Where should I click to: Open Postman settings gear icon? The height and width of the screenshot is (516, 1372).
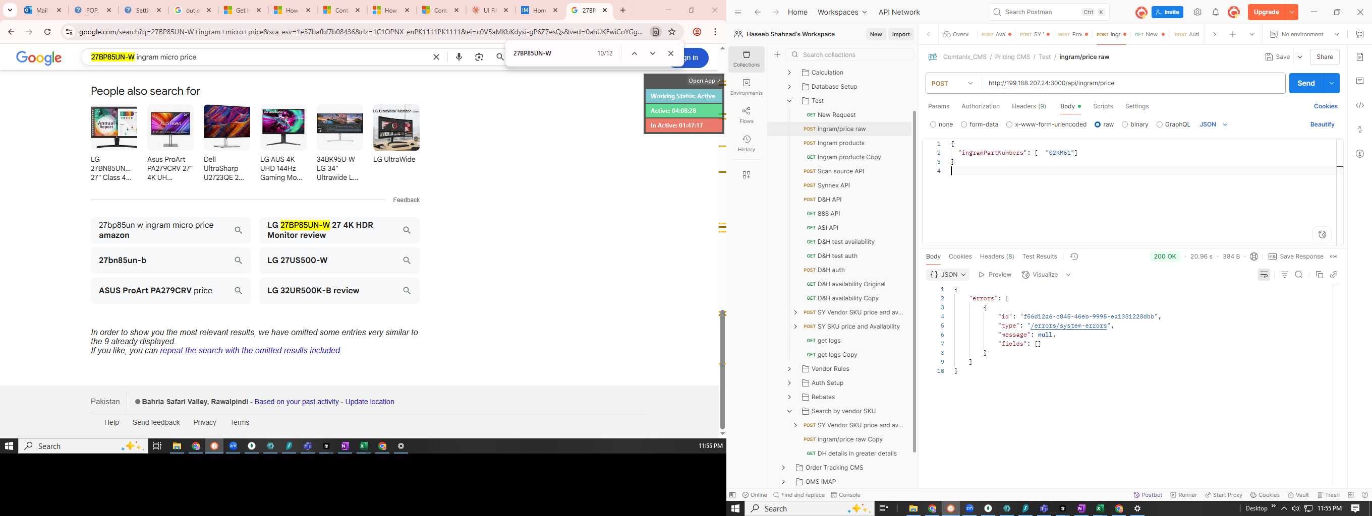click(x=1197, y=12)
